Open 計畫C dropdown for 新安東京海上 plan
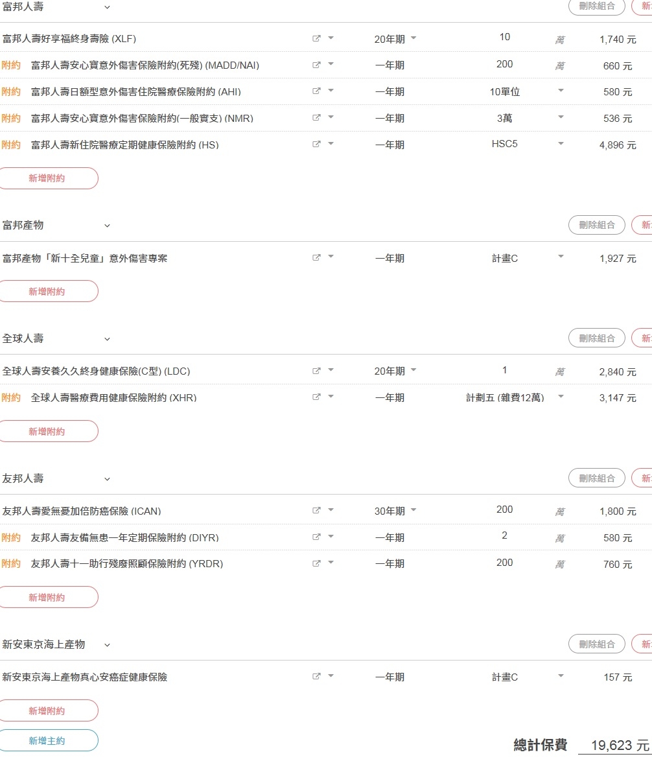 tap(561, 675)
